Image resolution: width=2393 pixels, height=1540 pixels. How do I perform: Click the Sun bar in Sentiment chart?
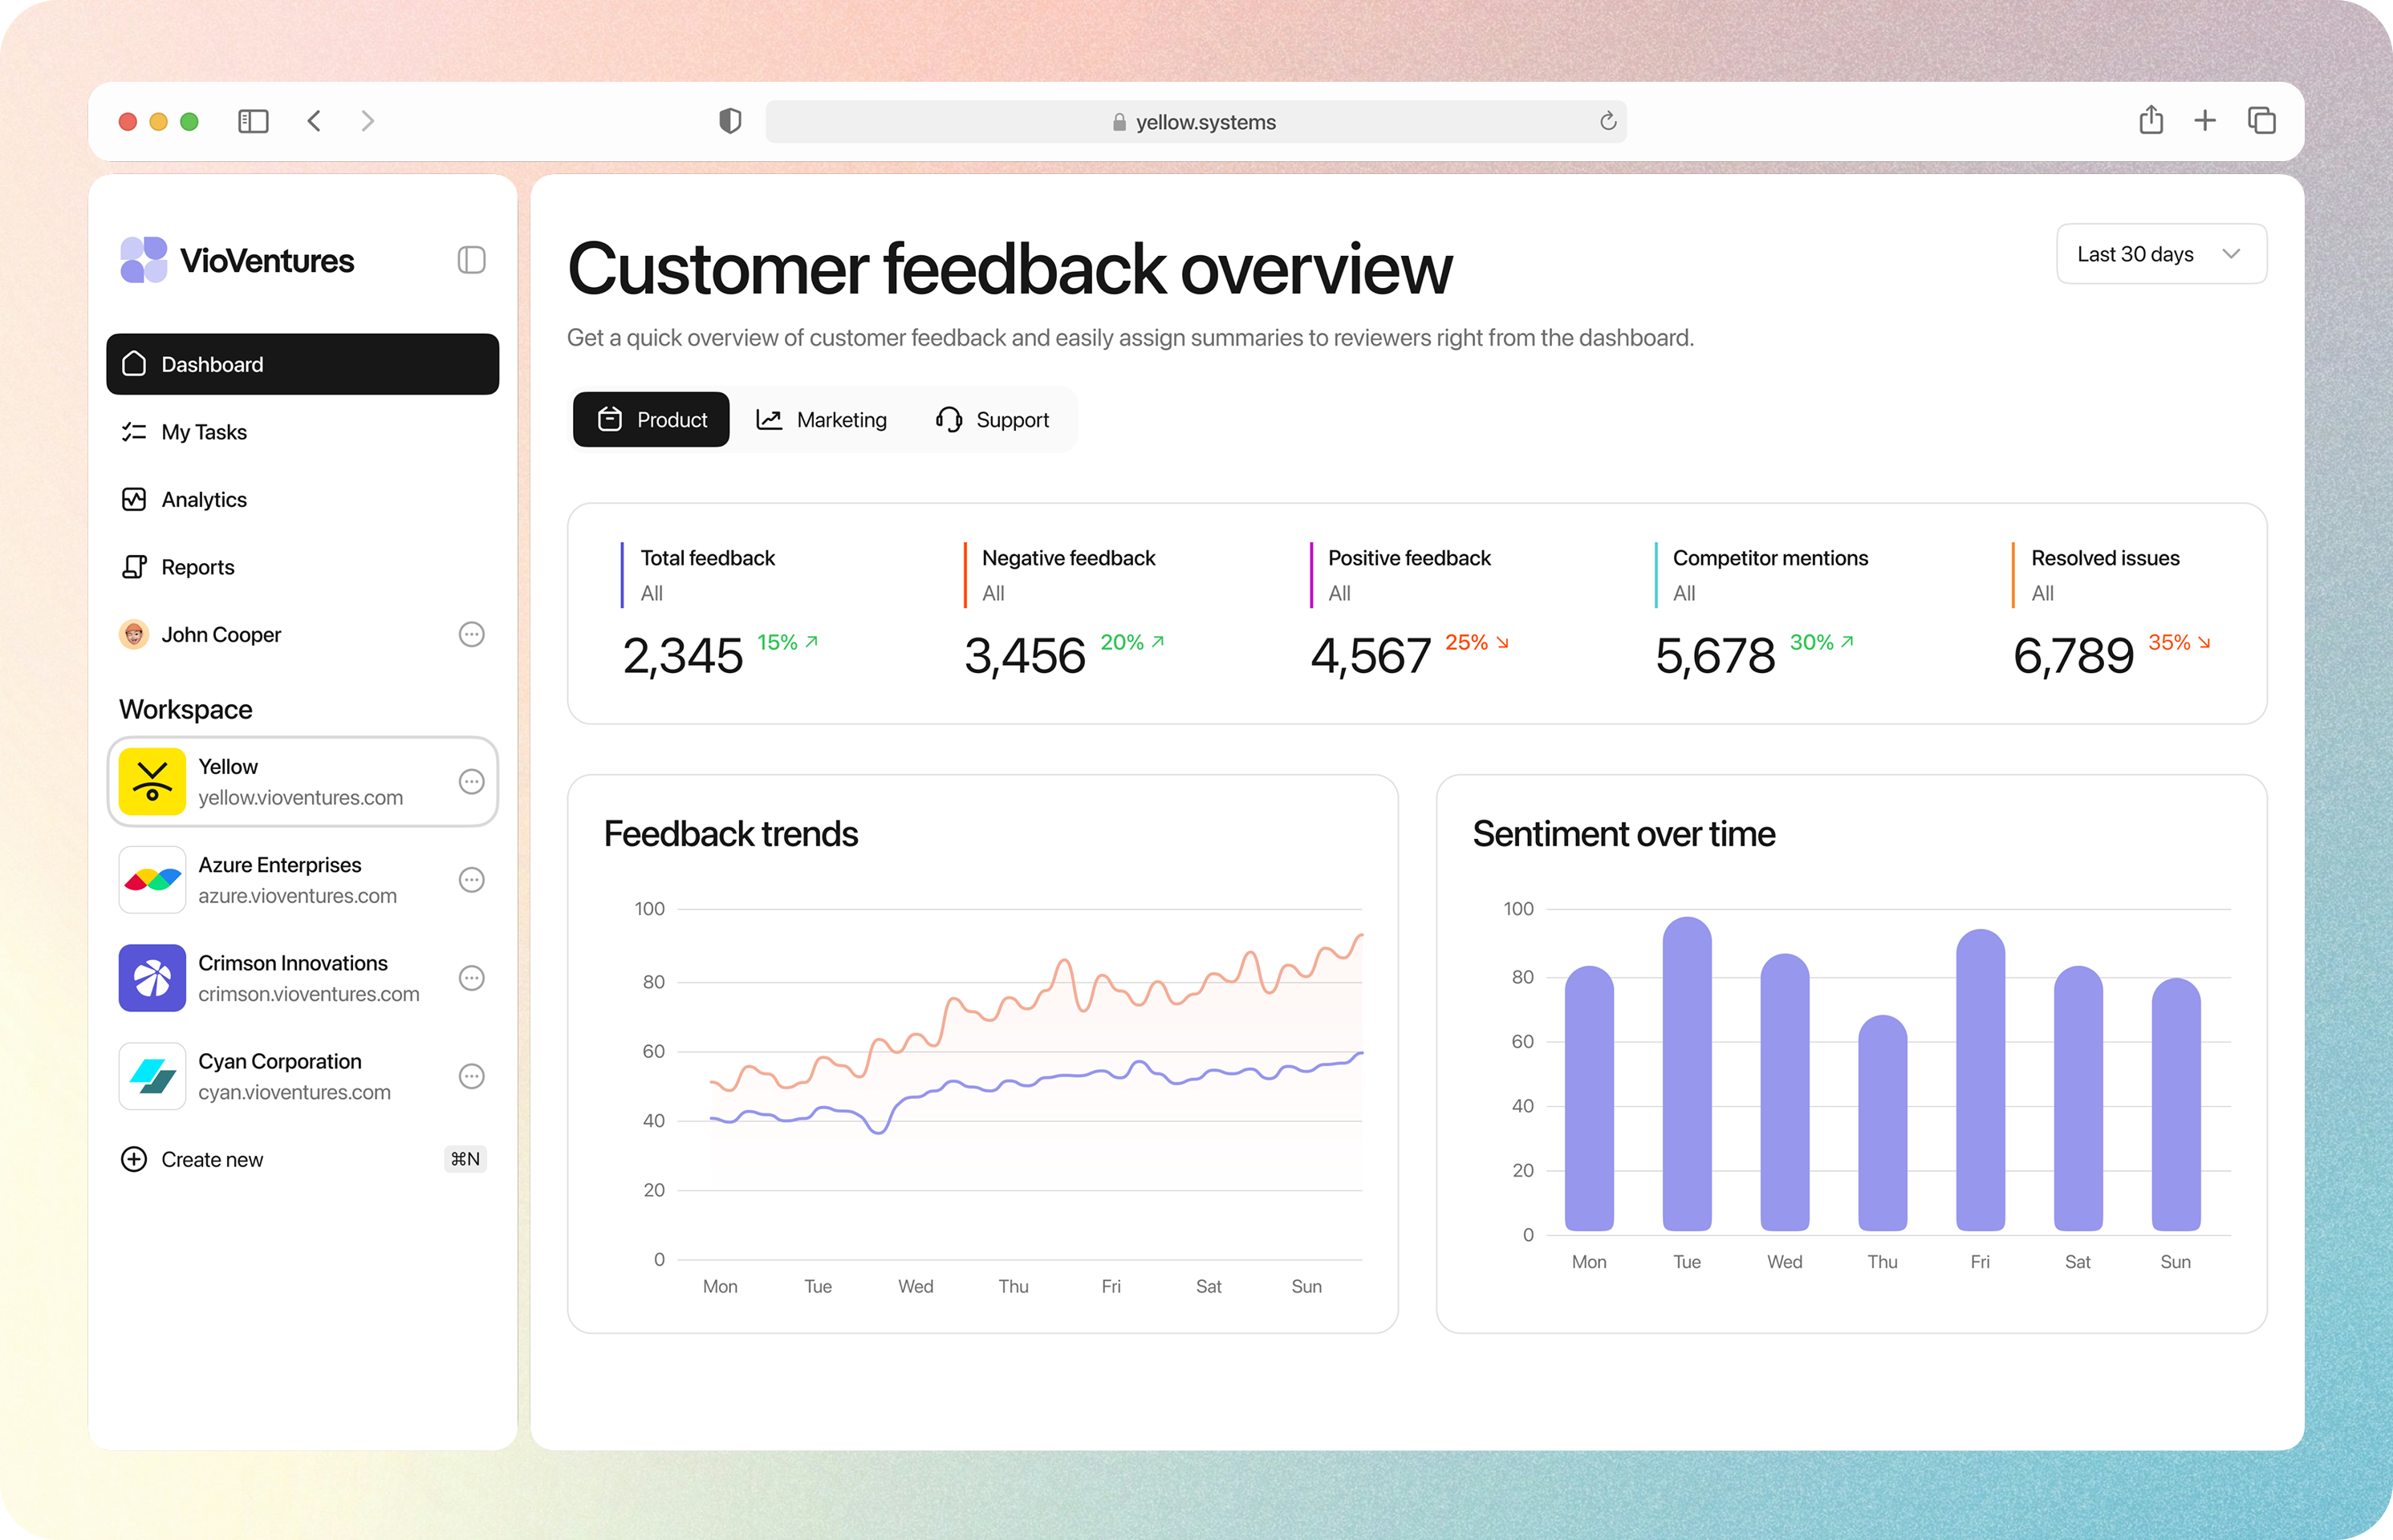coord(2175,1104)
